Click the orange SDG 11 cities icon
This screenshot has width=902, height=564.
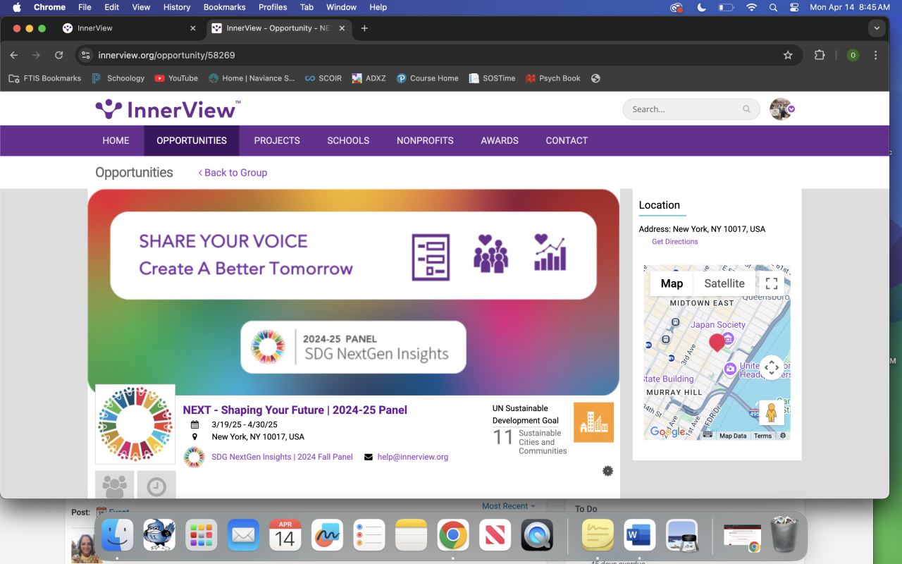[594, 422]
